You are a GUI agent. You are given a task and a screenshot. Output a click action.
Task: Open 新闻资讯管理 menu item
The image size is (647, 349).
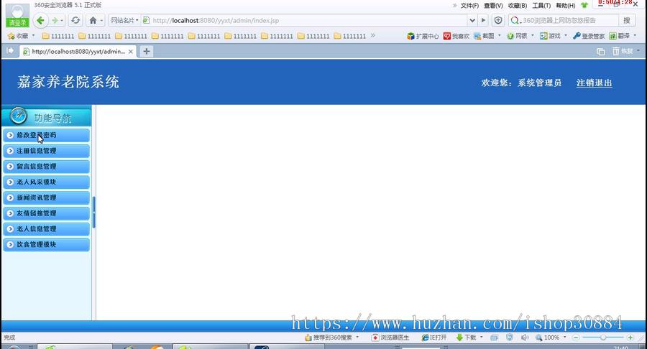tap(46, 197)
